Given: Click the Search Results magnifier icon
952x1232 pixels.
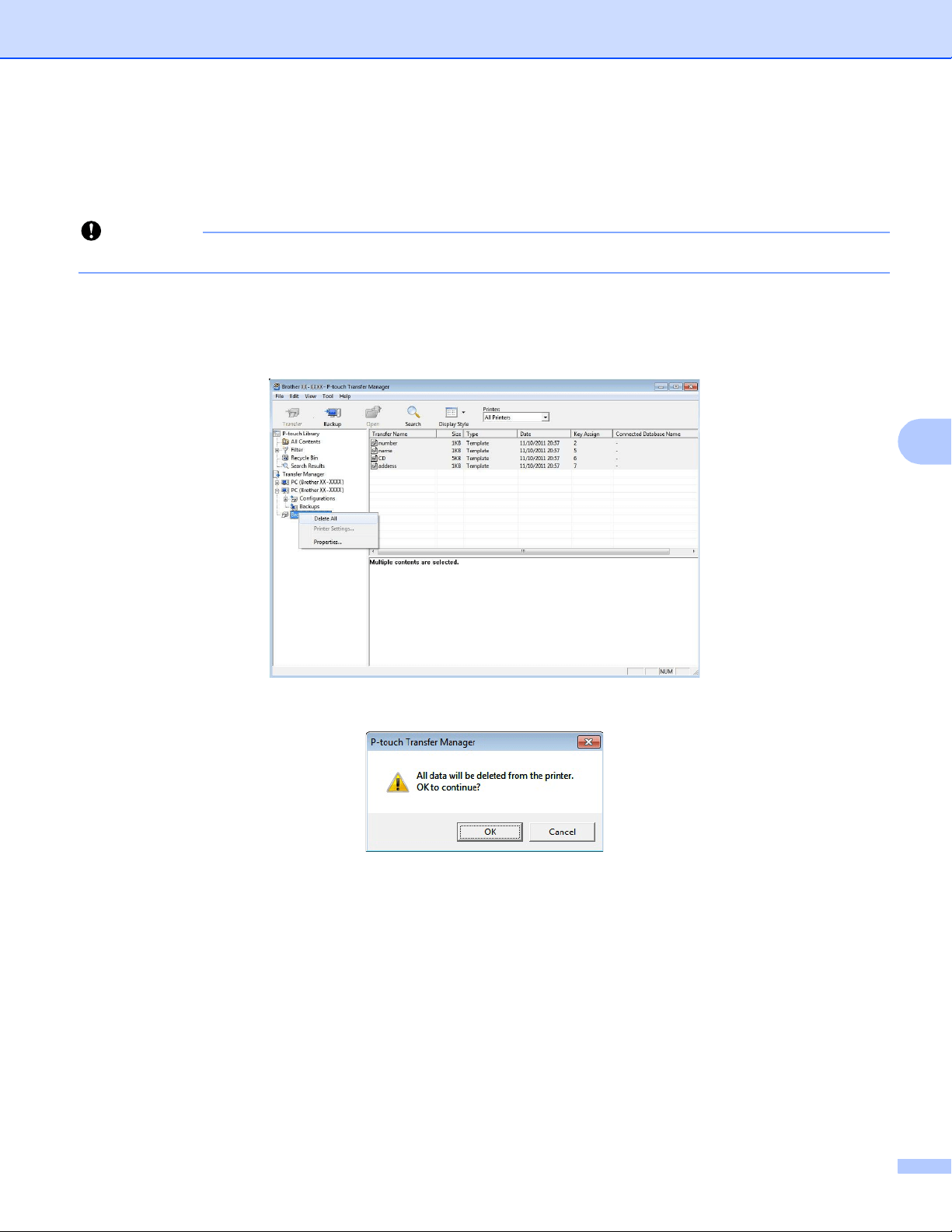Looking at the screenshot, I should click(285, 466).
